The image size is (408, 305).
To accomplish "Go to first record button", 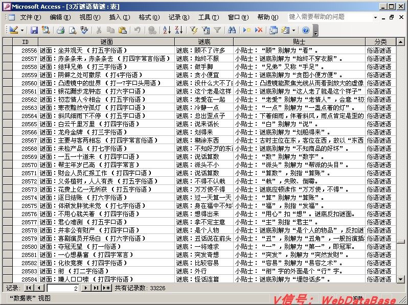I will [29, 288].
